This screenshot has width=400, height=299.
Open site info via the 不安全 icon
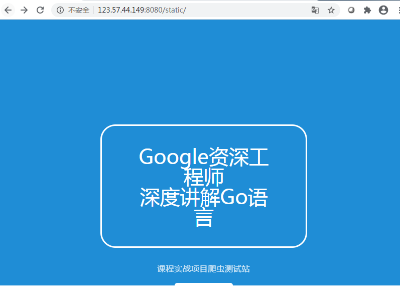click(60, 10)
